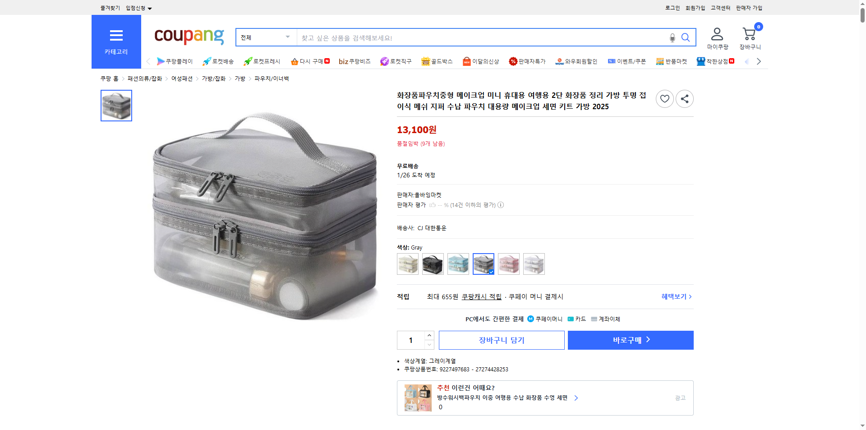The width and height of the screenshot is (866, 430).
Task: Open the 장바구니 shopping cart
Action: pos(749,37)
